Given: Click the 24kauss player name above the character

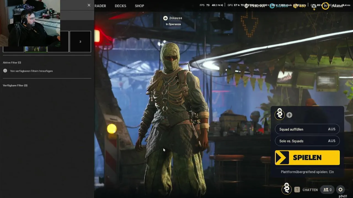Looking at the screenshot, I should coord(176,18).
